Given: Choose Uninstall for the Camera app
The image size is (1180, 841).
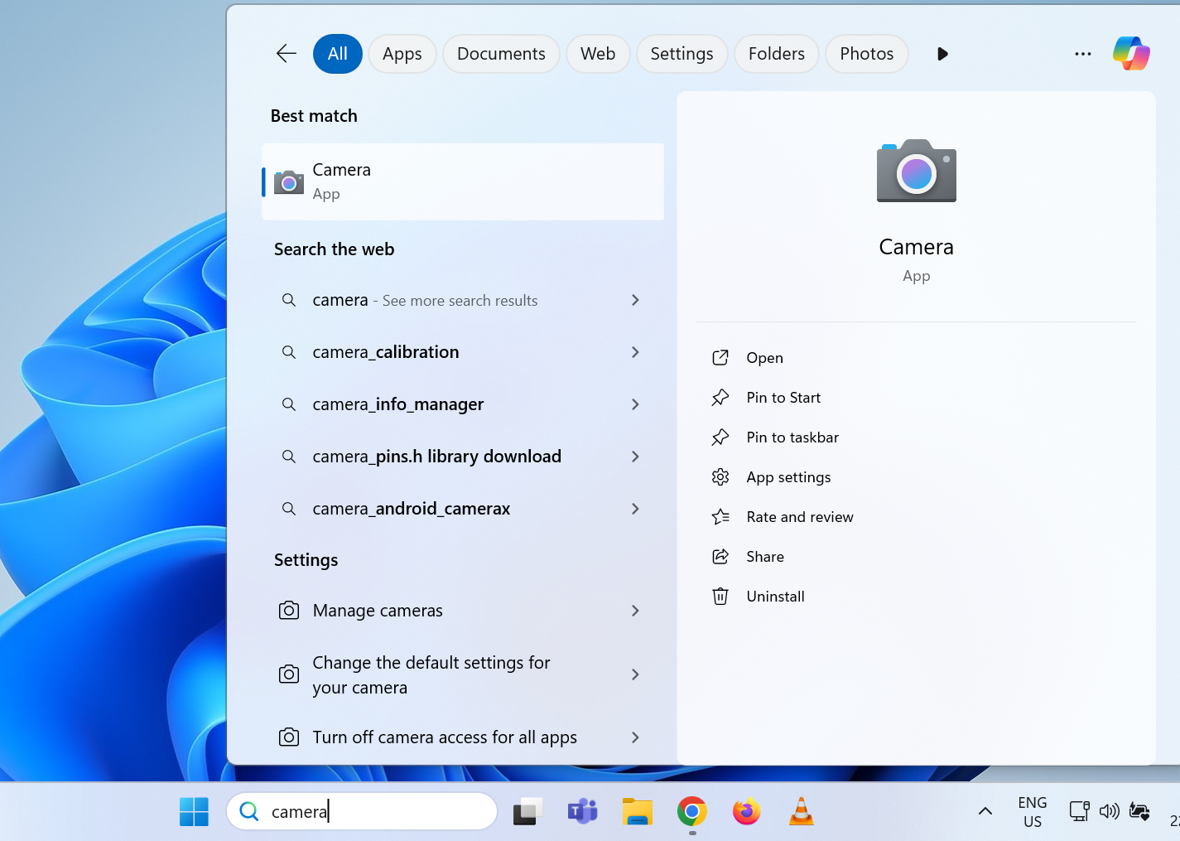Looking at the screenshot, I should (x=774, y=597).
